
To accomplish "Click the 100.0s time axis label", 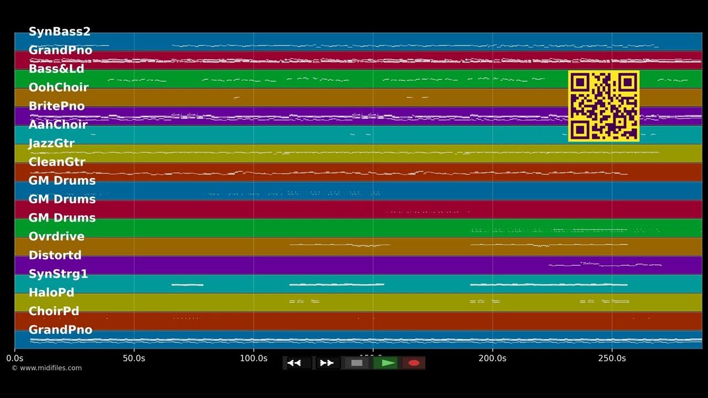I will pyautogui.click(x=253, y=358).
